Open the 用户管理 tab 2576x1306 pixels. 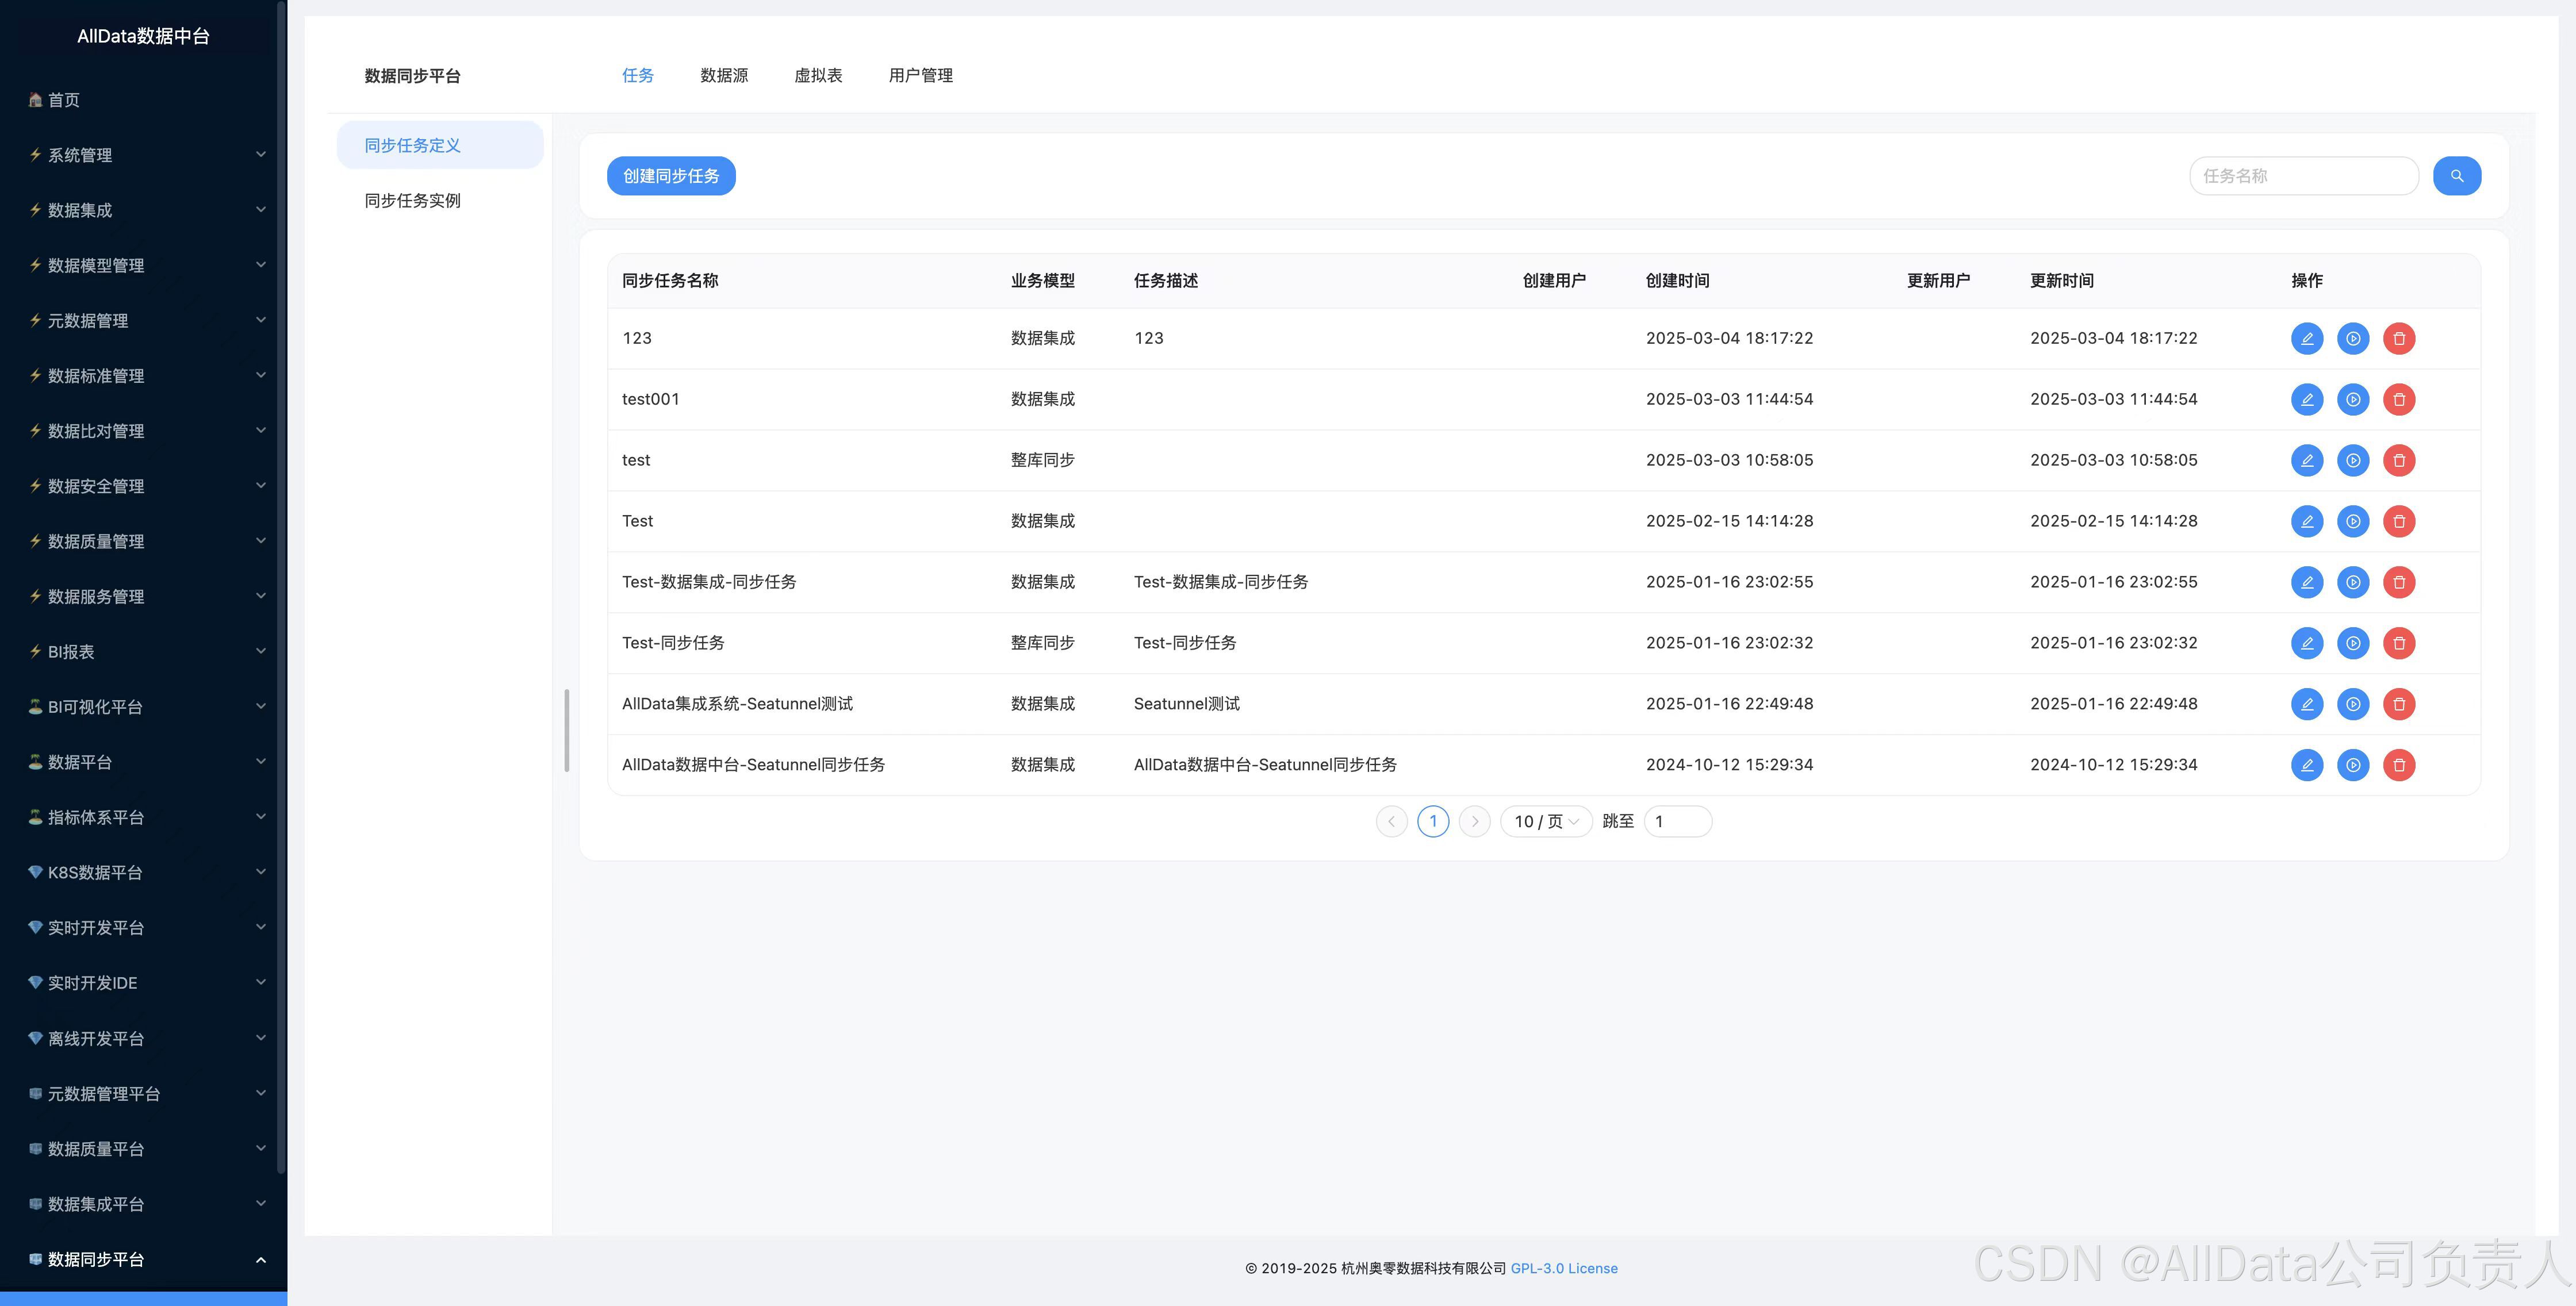tap(920, 76)
